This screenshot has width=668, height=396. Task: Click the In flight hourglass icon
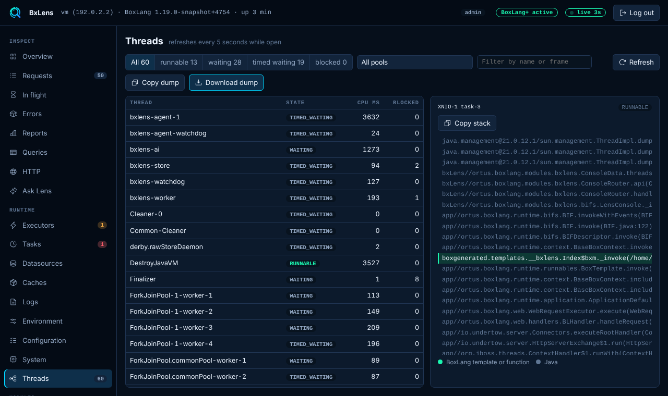tap(13, 95)
